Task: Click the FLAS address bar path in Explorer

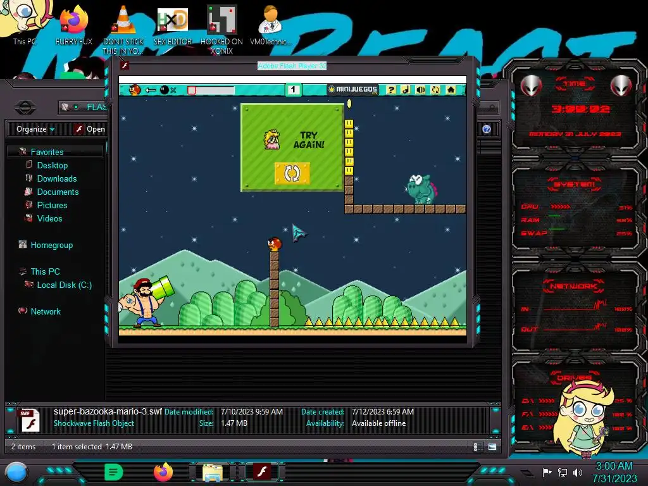Action: (x=96, y=107)
